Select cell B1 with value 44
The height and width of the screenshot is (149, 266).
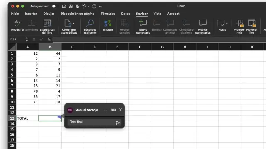click(x=50, y=53)
